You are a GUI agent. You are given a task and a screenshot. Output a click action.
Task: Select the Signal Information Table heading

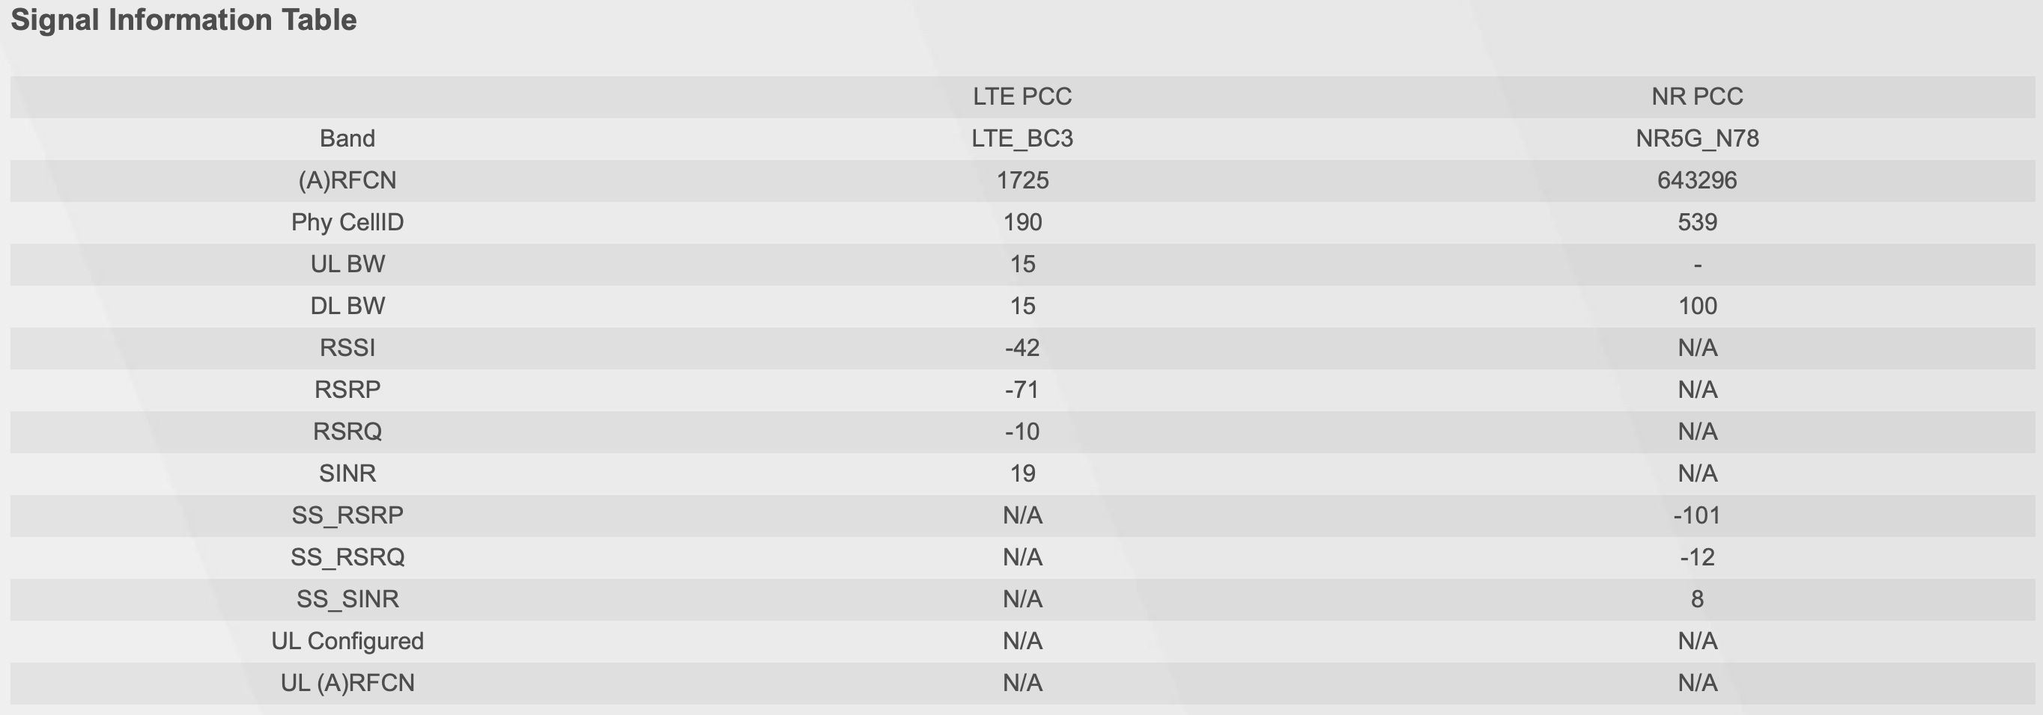(x=183, y=19)
